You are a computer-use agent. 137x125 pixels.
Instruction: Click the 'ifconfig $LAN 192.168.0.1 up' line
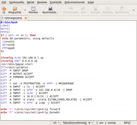(22, 58)
